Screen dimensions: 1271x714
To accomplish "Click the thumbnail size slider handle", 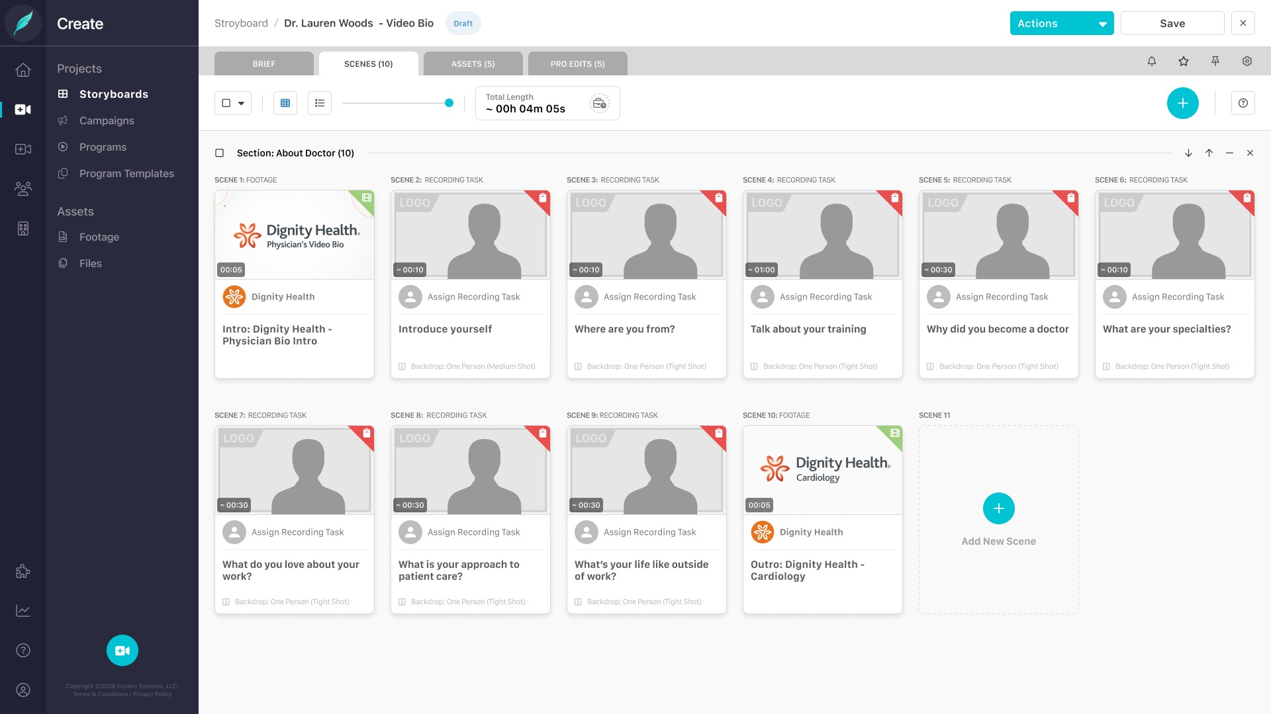I will click(x=449, y=103).
